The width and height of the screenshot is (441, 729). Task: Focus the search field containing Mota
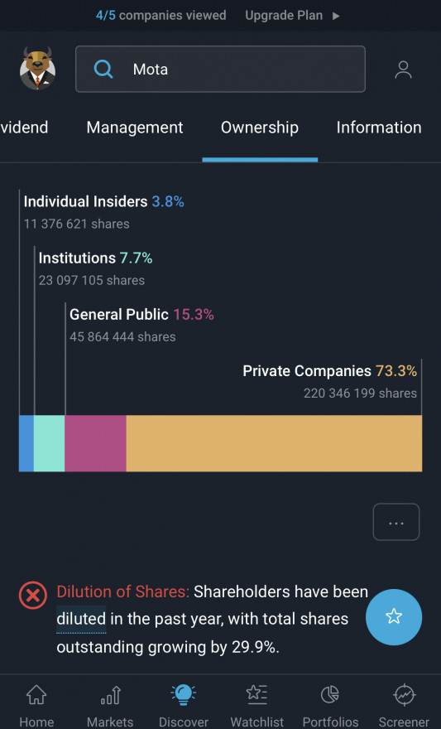[x=220, y=69]
